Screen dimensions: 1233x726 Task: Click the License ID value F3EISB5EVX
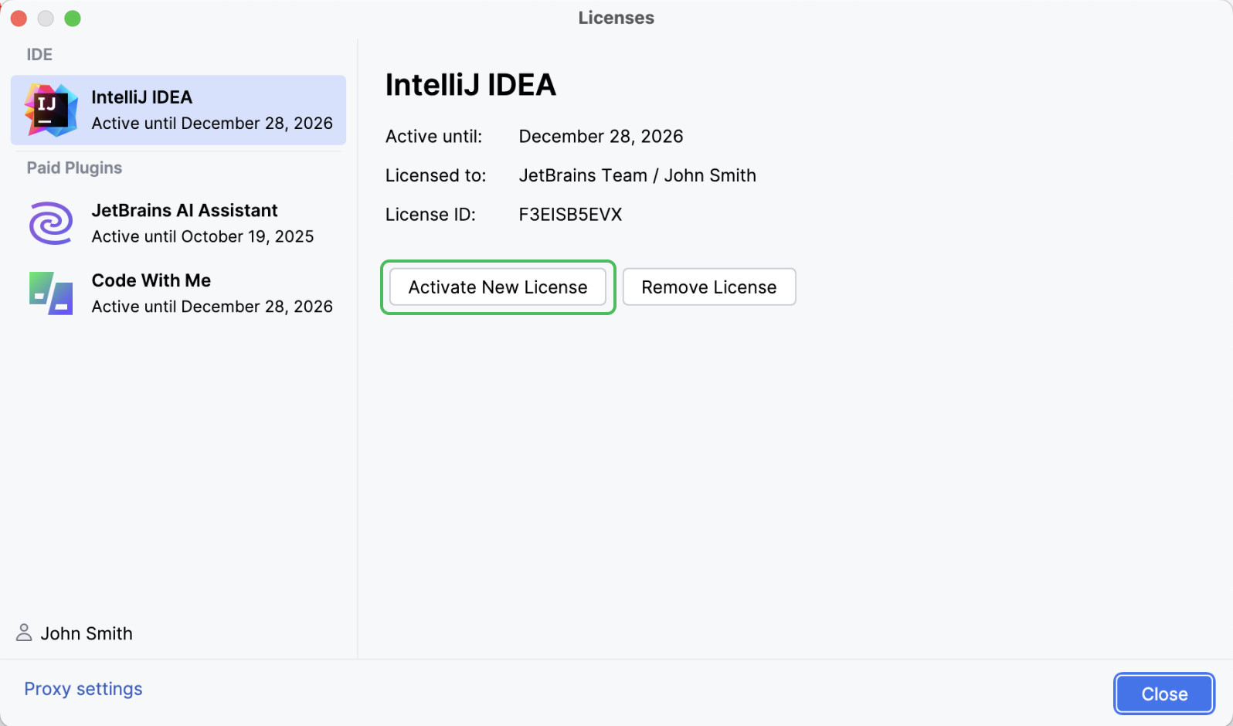click(570, 215)
